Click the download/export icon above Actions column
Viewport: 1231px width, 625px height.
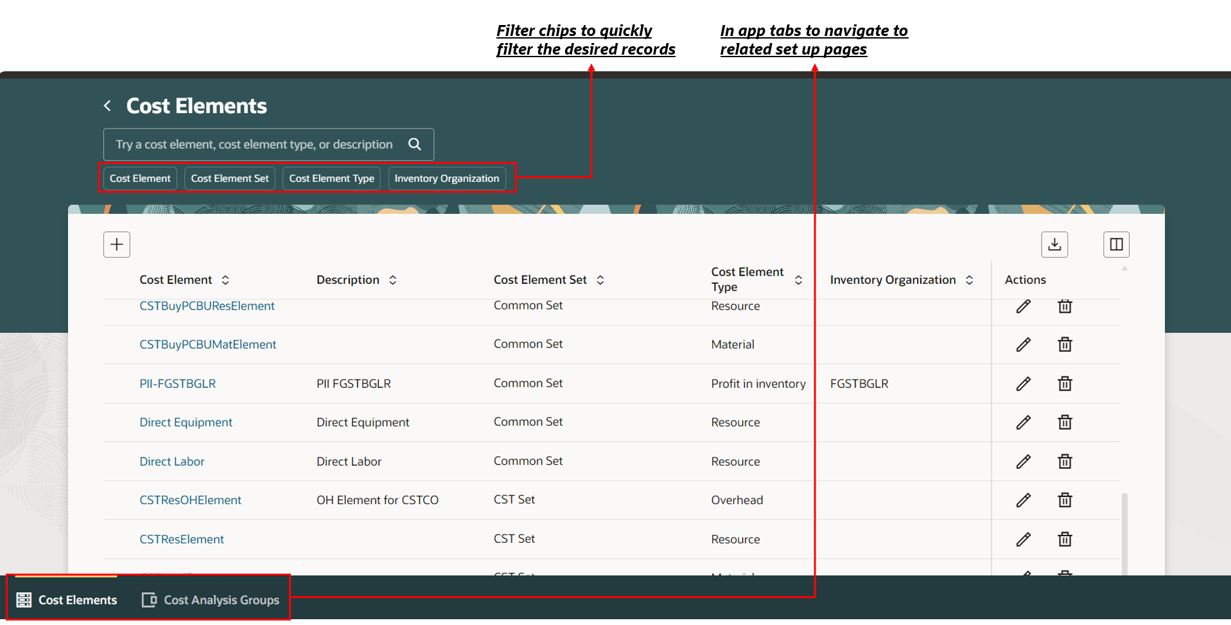tap(1054, 244)
